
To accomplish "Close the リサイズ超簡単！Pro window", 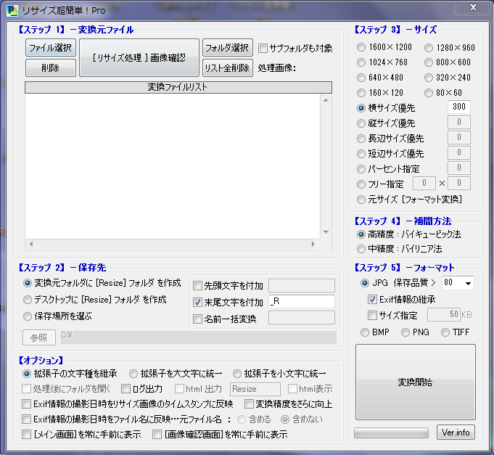I will [x=473, y=7].
